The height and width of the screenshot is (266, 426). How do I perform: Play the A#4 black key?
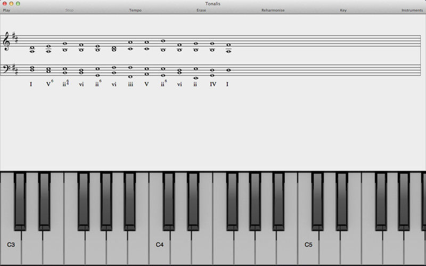278,201
